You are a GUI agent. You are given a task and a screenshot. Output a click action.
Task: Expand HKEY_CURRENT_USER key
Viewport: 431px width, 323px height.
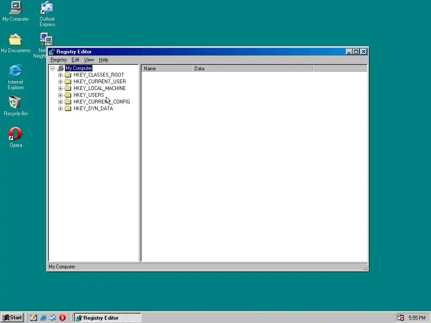(61, 82)
